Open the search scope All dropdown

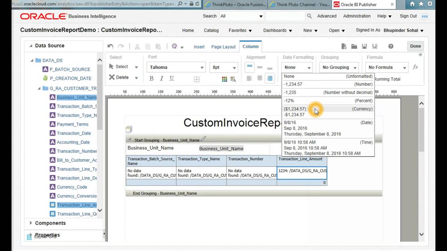click(x=241, y=16)
